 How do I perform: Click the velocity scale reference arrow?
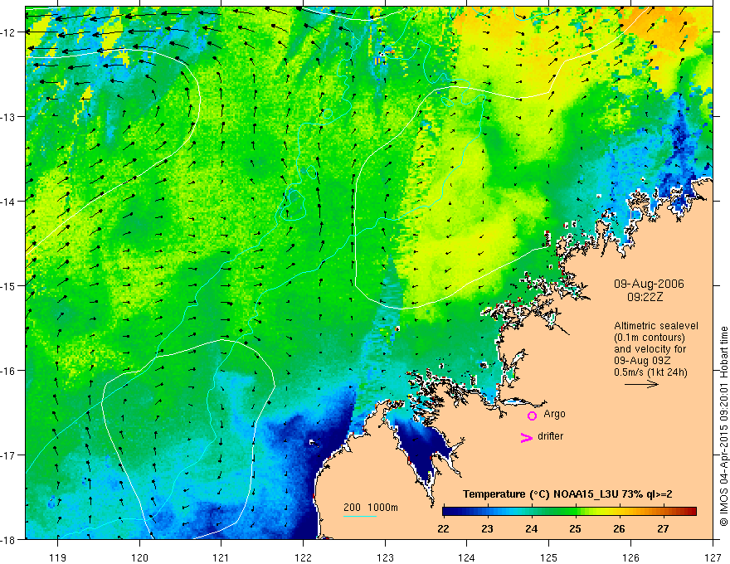point(641,384)
